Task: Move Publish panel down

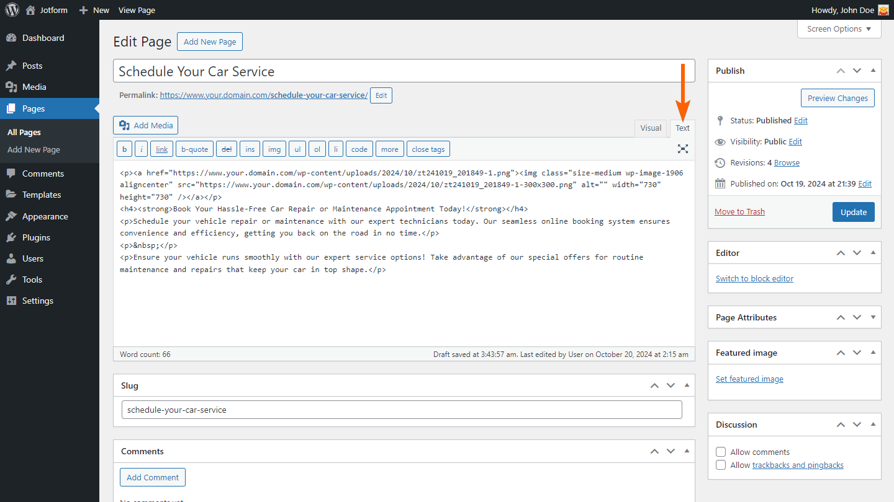Action: tap(857, 71)
